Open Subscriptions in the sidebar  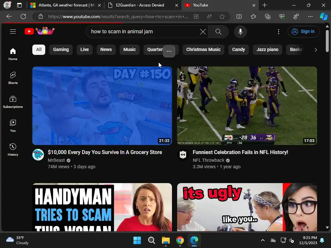[x=13, y=102]
